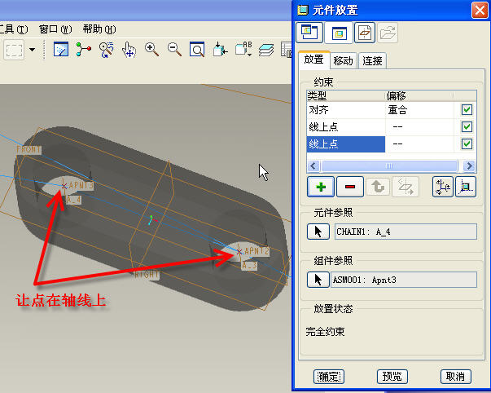Click the refit view toolbar icon
The width and height of the screenshot is (491, 393).
pos(196,50)
